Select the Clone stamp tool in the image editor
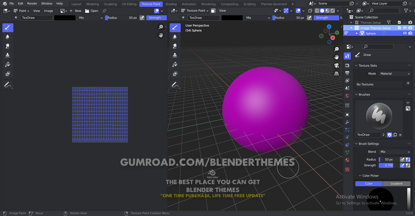415x216 pixels. [8, 55]
